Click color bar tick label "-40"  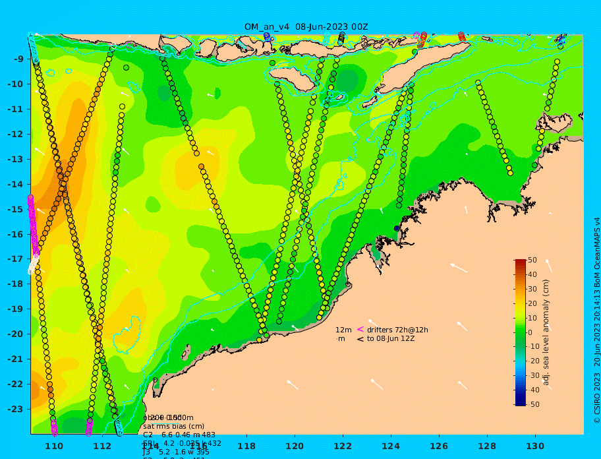[x=534, y=390]
